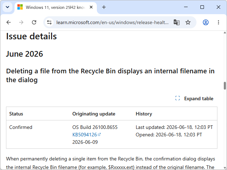Click the page scrollbar thumb
The width and height of the screenshot is (227, 170).
pyautogui.click(x=225, y=86)
